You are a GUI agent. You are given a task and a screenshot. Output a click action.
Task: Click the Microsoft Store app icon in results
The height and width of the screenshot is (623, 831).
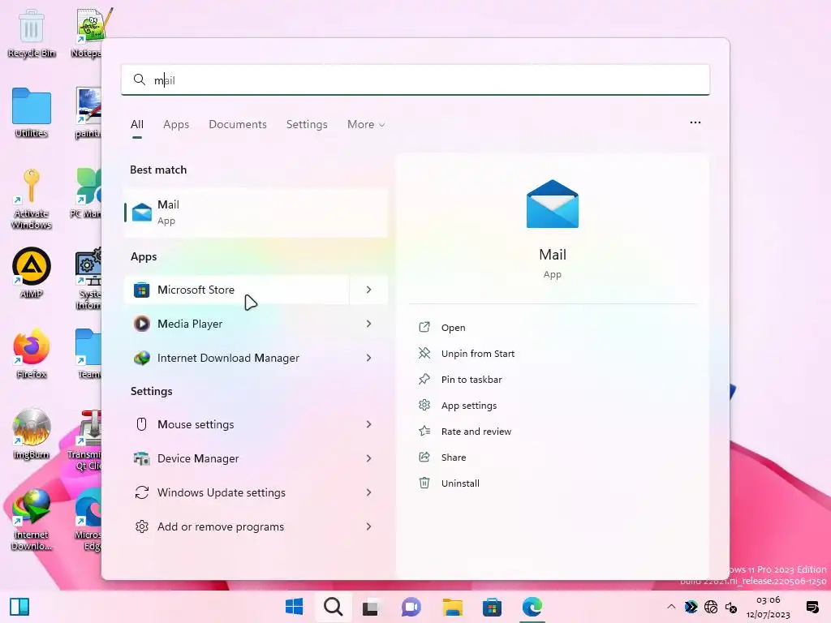tap(141, 290)
